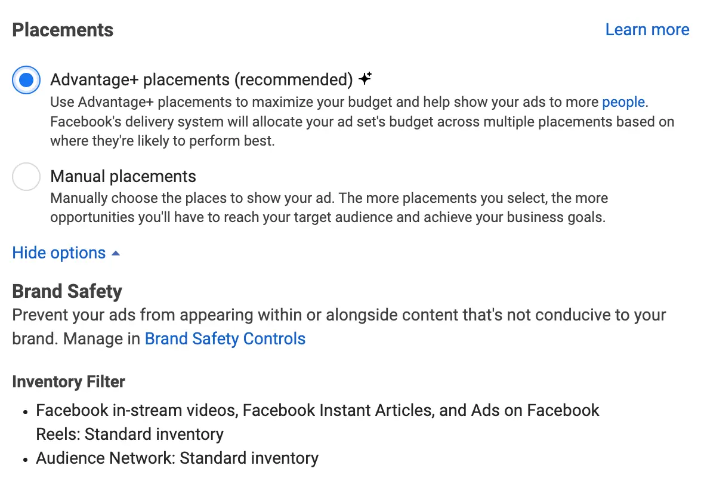Click the Audience Network: Standard inventory item

(x=177, y=458)
